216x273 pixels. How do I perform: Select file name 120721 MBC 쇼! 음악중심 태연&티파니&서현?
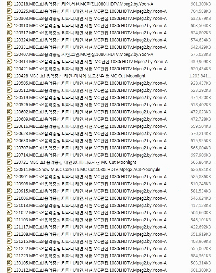coord(75,162)
